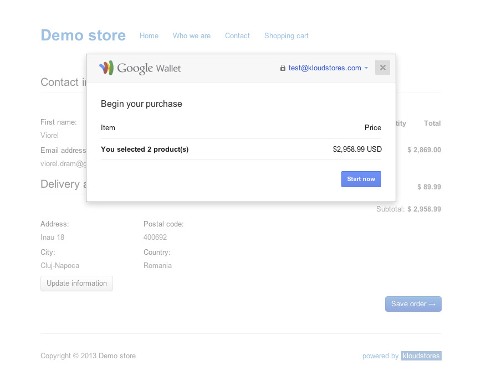Click the country value Romania

click(x=158, y=266)
